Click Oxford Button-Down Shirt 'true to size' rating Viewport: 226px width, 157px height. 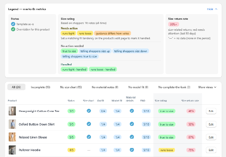(167, 124)
